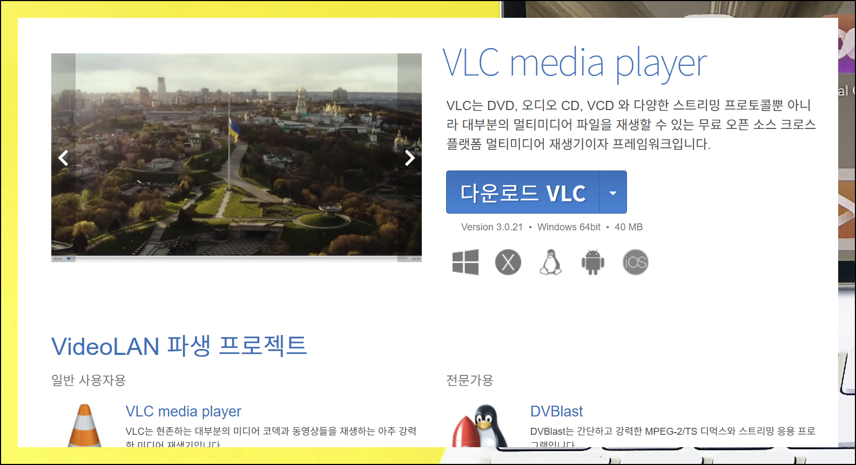Click the VLC orange cone icon
Image resolution: width=856 pixels, height=465 pixels.
point(85,425)
